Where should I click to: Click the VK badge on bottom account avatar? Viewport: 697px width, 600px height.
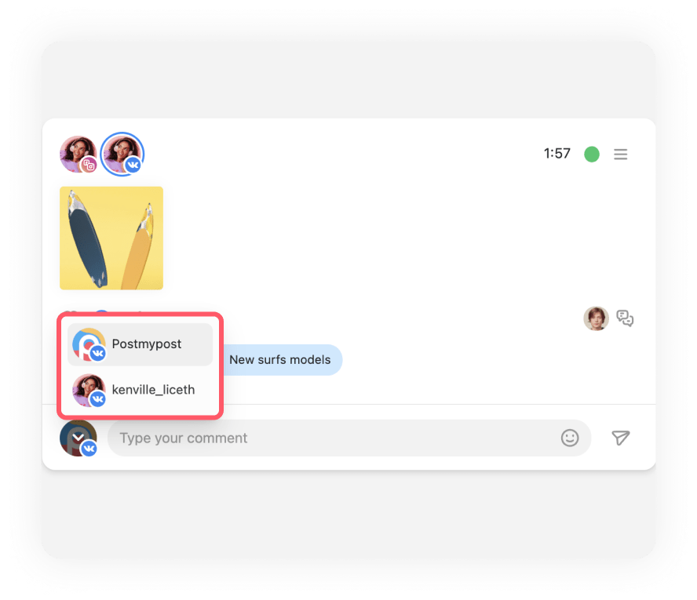[89, 448]
